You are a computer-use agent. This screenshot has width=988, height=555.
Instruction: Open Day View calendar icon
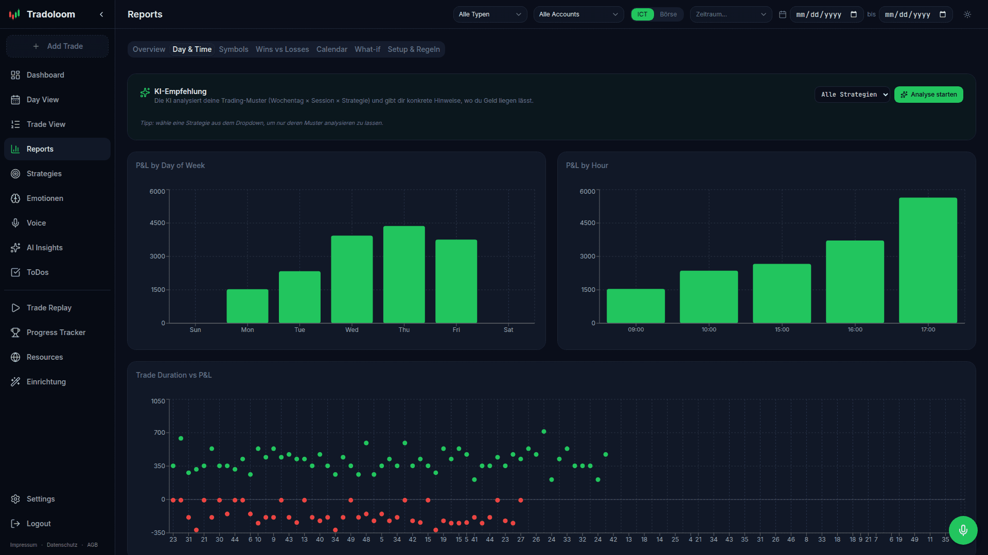[15, 100]
